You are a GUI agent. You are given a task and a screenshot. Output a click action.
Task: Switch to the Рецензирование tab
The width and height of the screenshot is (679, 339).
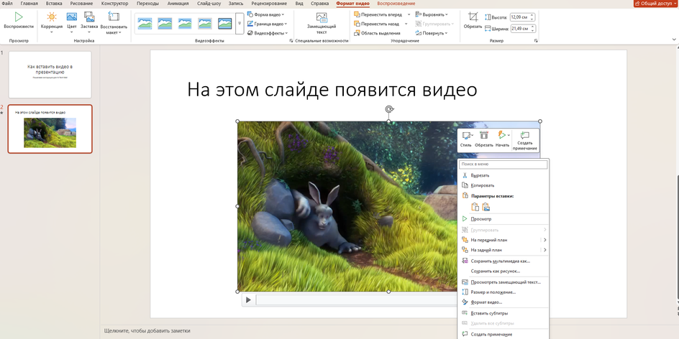tap(270, 4)
